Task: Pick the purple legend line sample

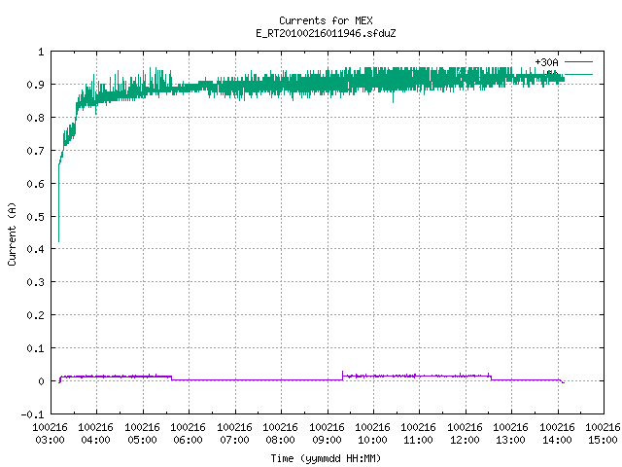Action: 578,62
